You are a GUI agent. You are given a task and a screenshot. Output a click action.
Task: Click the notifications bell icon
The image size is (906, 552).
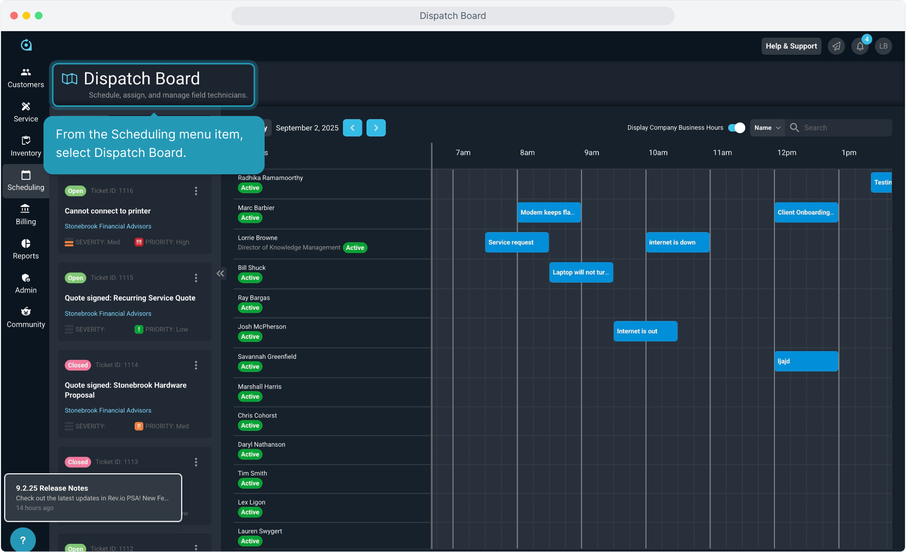point(860,46)
